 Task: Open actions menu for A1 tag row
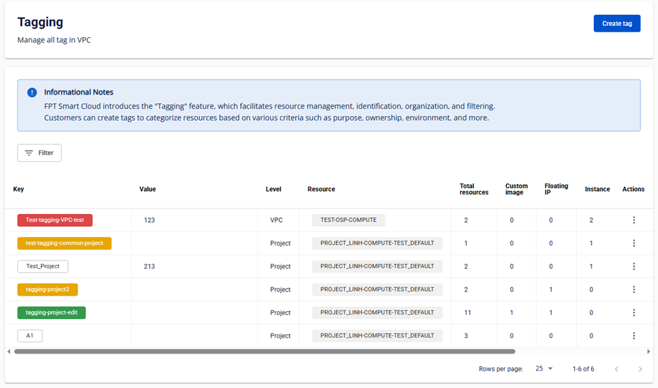(x=634, y=335)
